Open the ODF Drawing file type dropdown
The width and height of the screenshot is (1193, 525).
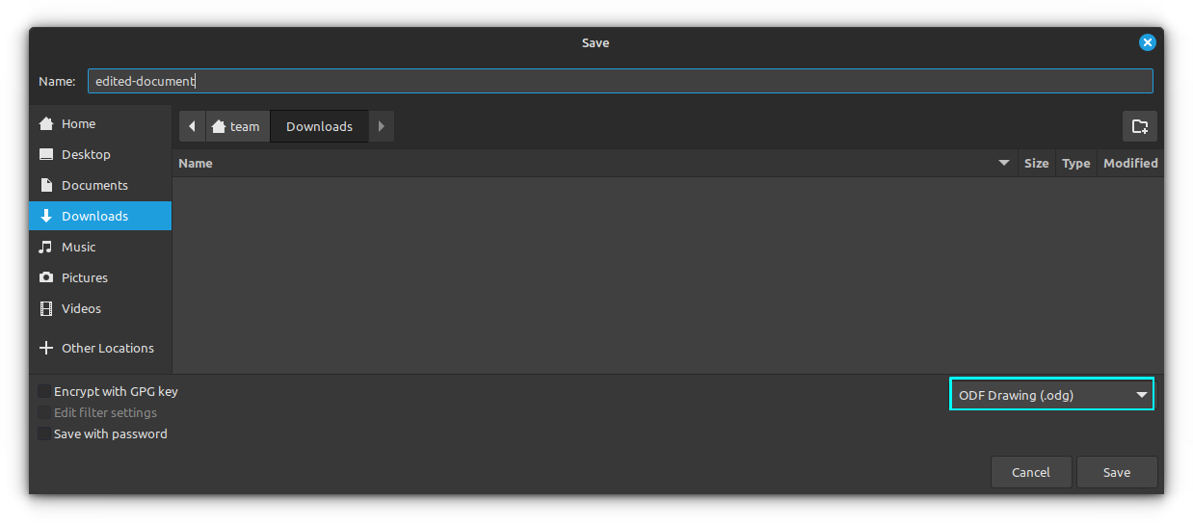[1051, 395]
